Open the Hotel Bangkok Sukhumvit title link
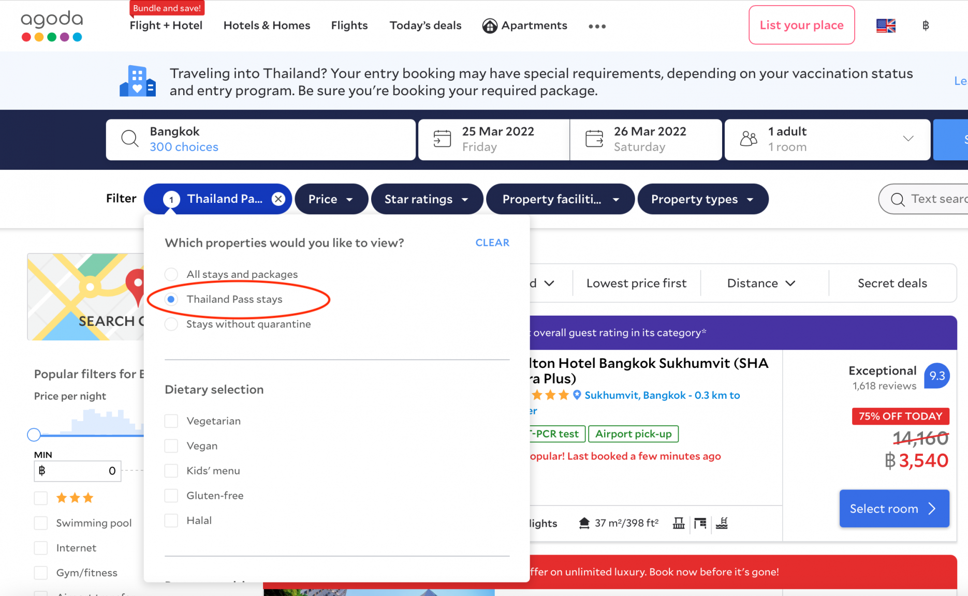 coord(648,370)
